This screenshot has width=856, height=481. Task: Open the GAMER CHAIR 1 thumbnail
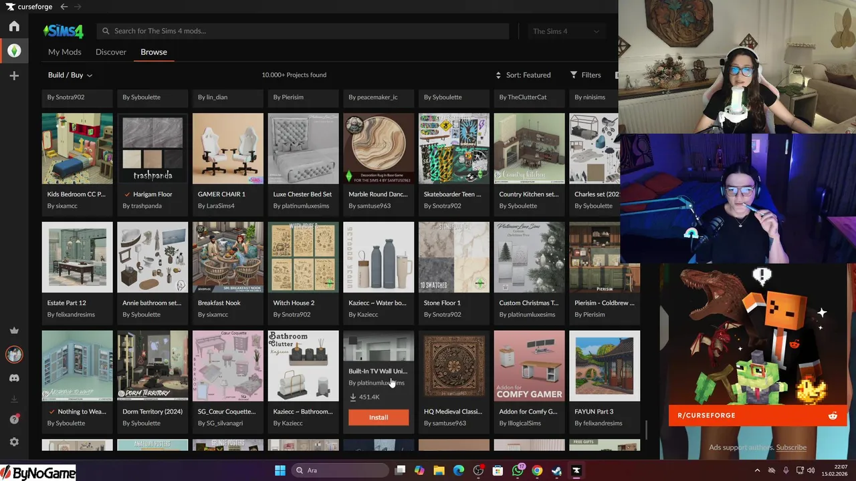[228, 148]
